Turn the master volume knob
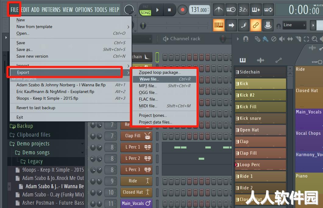The width and height of the screenshot is (323, 208). pos(129,9)
